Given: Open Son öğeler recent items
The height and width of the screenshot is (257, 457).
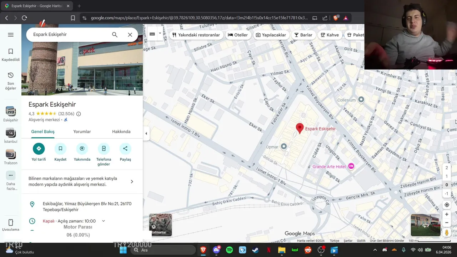Looking at the screenshot, I should [x=11, y=81].
